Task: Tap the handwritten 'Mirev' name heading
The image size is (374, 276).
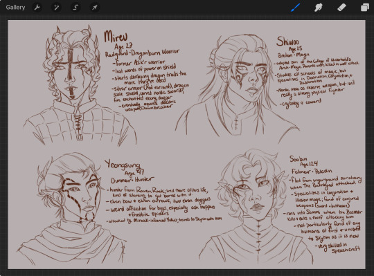Action: 116,37
